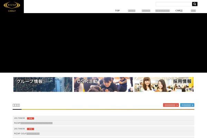Focus the site search input field
207x138 pixels.
tap(174, 4)
